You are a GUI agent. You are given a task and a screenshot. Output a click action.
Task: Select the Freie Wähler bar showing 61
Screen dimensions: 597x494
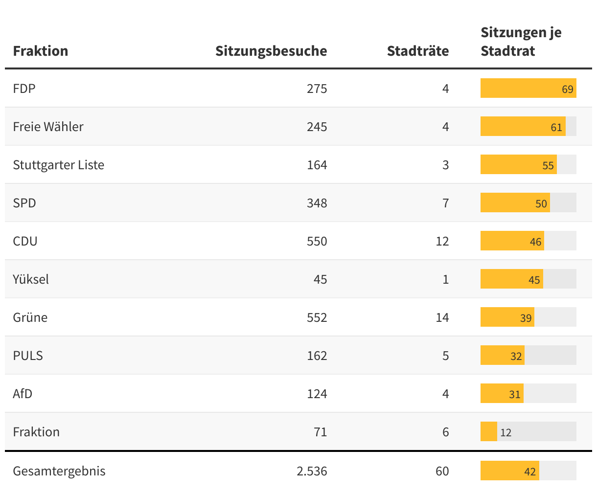coord(523,127)
